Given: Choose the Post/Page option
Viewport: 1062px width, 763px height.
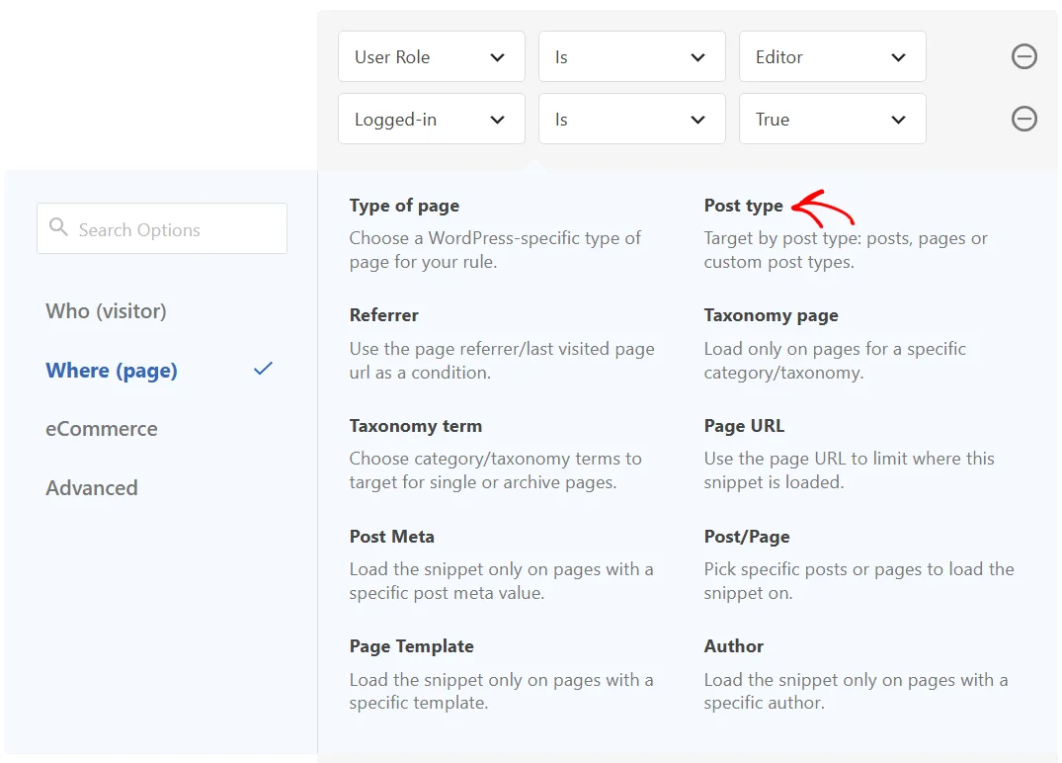Looking at the screenshot, I should (x=747, y=537).
